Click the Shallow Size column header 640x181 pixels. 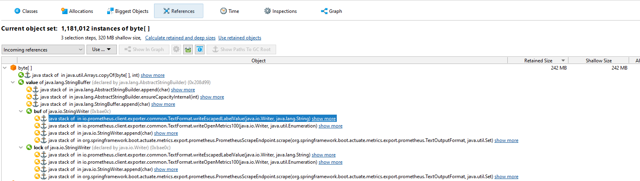(598, 61)
